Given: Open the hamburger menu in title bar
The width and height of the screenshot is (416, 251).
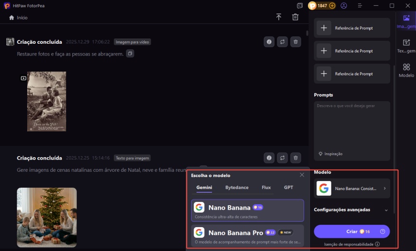Looking at the screenshot, I should click(x=359, y=6).
